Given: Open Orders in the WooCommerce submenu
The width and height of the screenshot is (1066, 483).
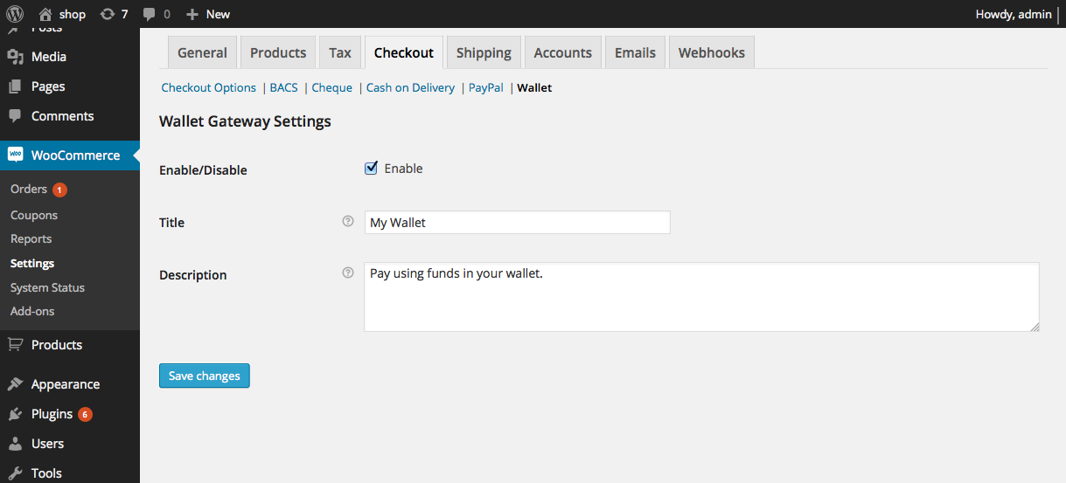Looking at the screenshot, I should (x=29, y=190).
